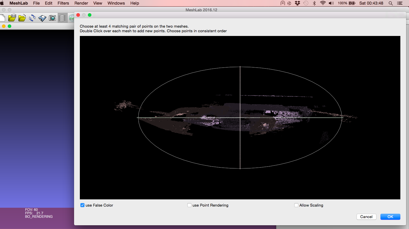Import a mesh file
The image size is (409, 229).
coord(22,18)
